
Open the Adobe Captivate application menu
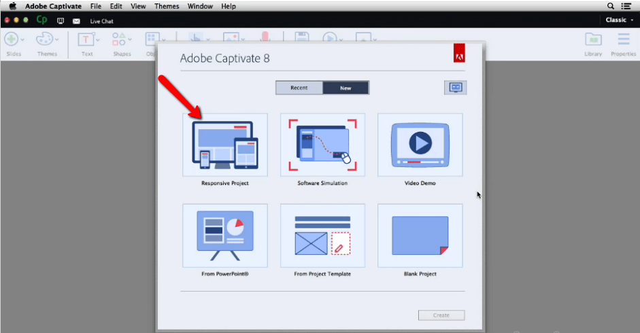(54, 6)
